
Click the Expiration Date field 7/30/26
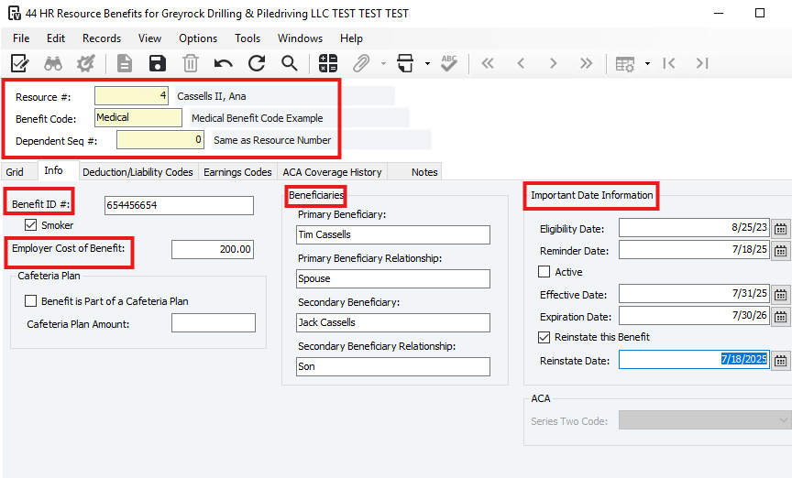point(694,316)
